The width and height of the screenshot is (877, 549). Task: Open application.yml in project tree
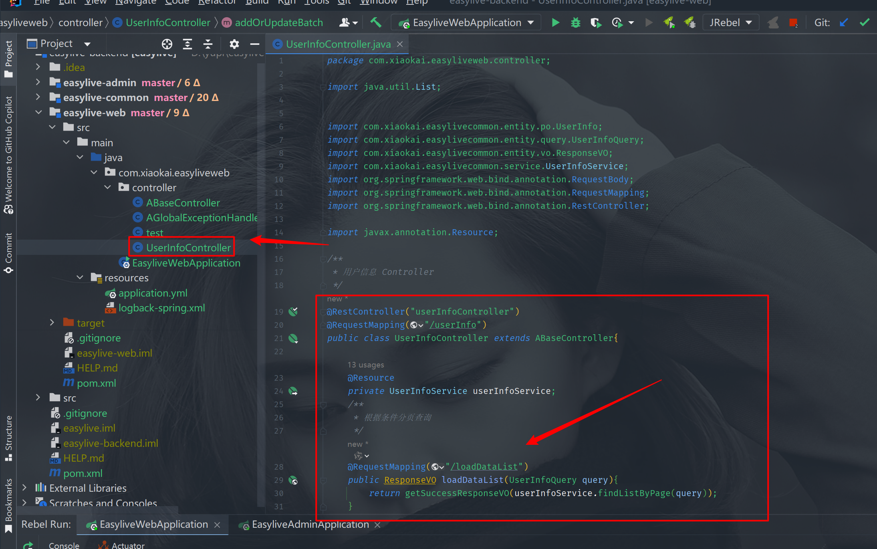click(153, 293)
